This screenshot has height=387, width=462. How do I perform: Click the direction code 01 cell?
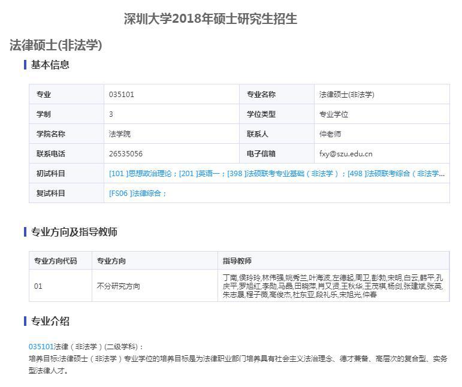click(x=61, y=286)
